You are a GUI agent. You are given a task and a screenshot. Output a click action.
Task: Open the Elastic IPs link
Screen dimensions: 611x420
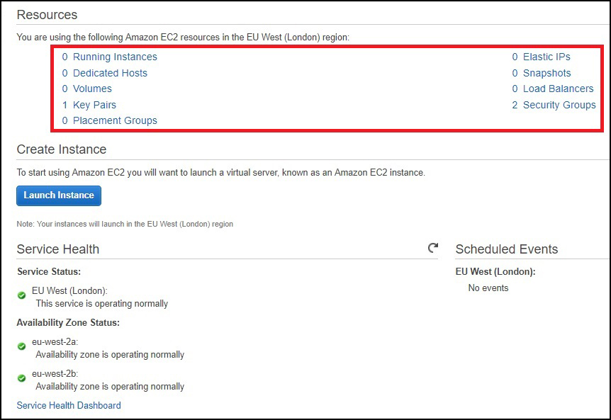[546, 57]
